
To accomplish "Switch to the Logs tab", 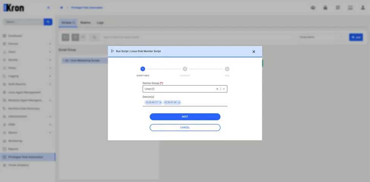I will coord(100,23).
